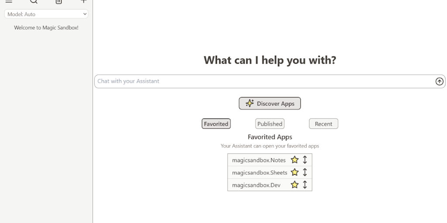Screen dimensions: 447x223
Task: Send message with the arrow icon
Action: click(x=439, y=81)
